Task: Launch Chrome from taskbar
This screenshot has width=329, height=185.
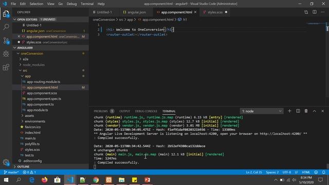Action: (96, 180)
